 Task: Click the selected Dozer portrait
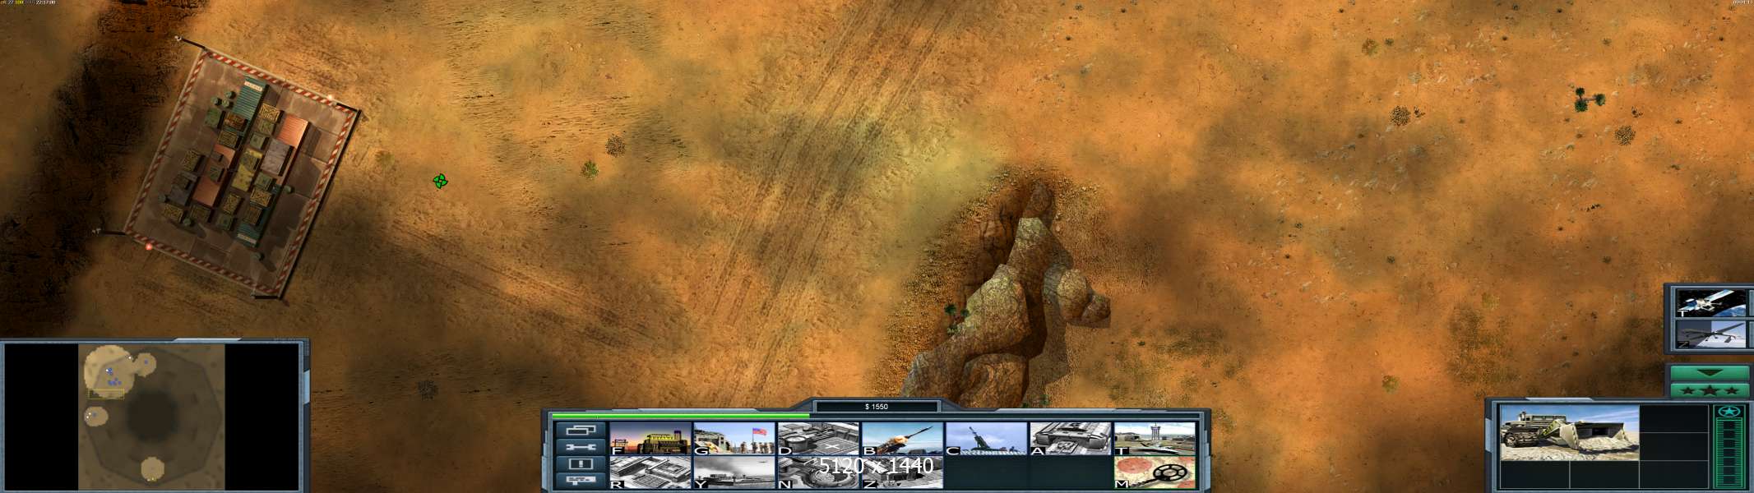coord(1569,432)
